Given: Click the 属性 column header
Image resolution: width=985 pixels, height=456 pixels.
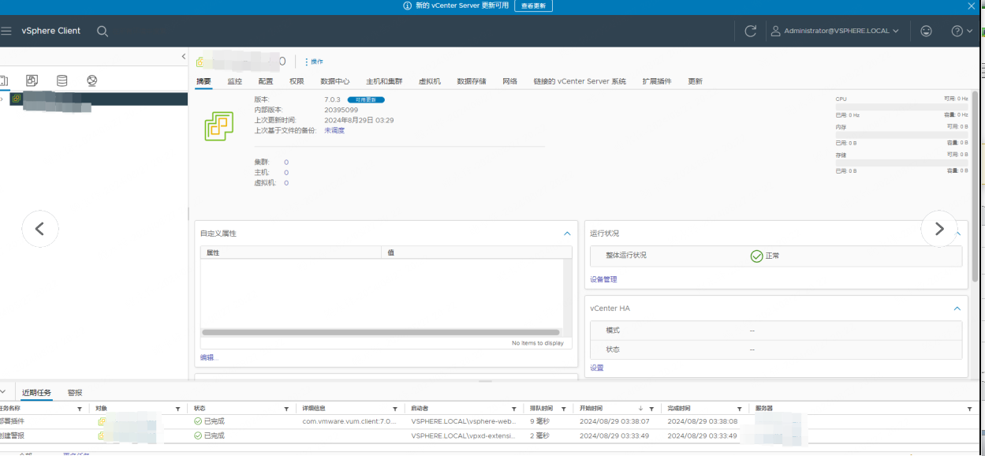Looking at the screenshot, I should pyautogui.click(x=291, y=252).
